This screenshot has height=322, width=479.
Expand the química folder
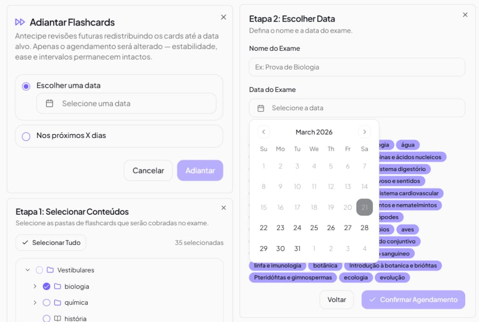point(35,303)
